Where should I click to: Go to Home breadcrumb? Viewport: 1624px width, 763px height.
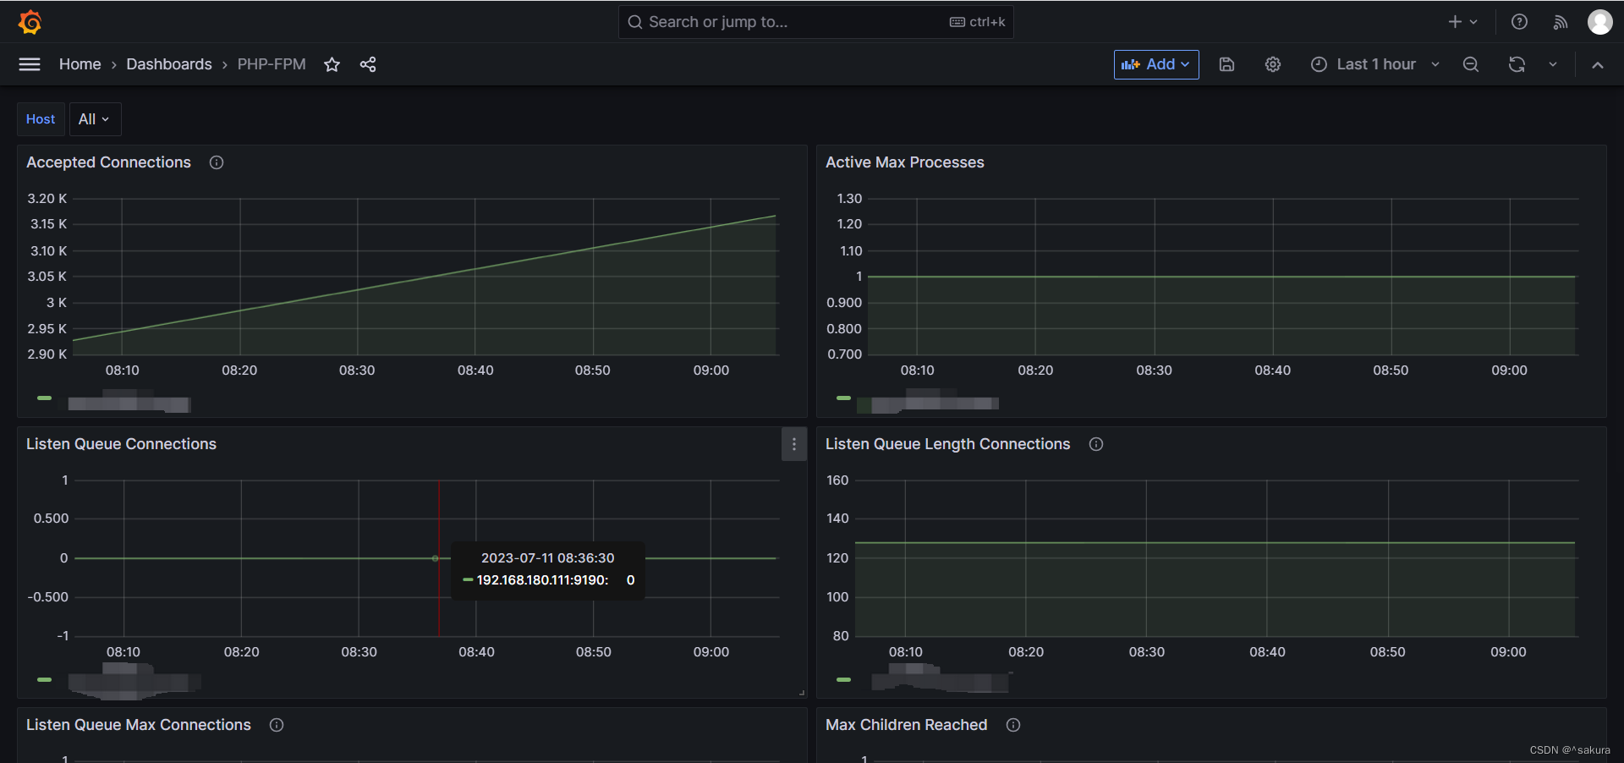[x=80, y=64]
